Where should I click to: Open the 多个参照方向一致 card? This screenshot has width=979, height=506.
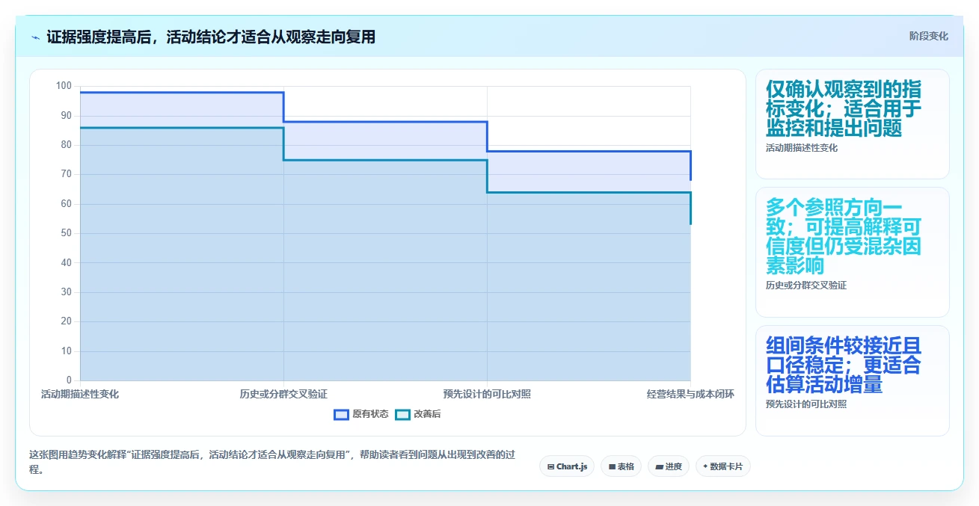pos(852,253)
